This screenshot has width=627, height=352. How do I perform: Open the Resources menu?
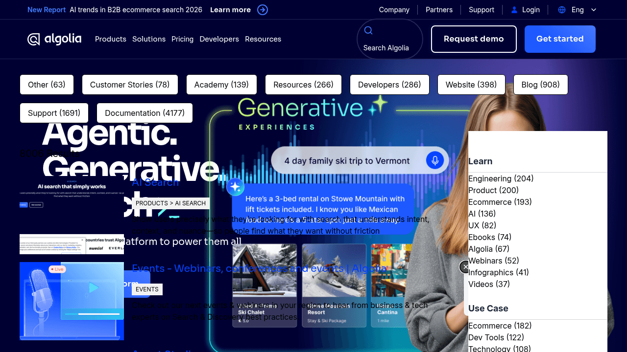coord(263,39)
